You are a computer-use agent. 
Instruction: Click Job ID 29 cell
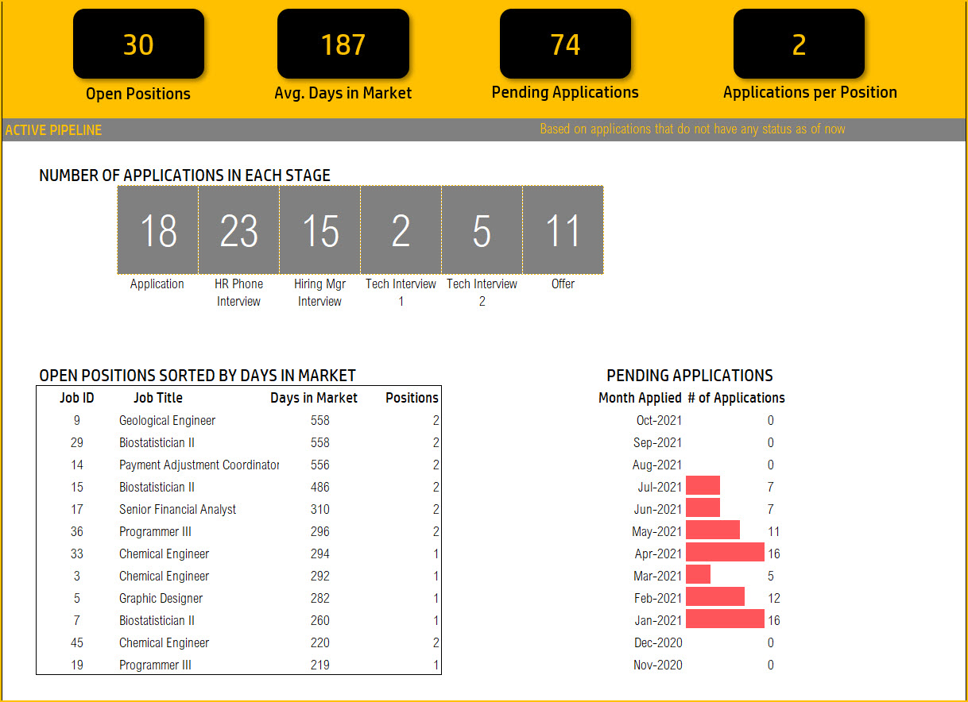point(77,442)
